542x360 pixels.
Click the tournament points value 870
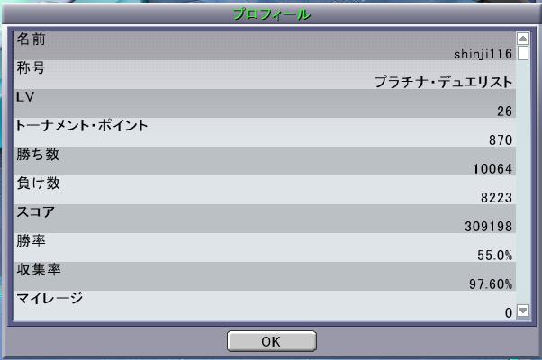coord(501,139)
